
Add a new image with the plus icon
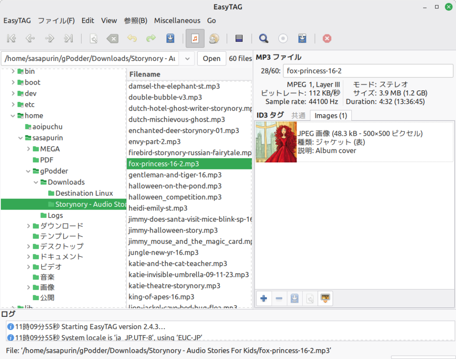pos(264,298)
